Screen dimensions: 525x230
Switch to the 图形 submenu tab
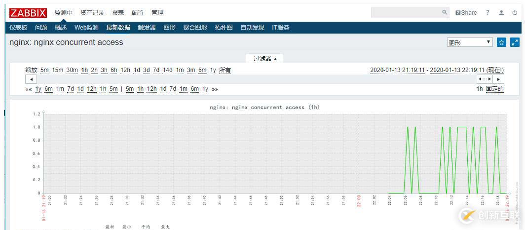coord(169,28)
